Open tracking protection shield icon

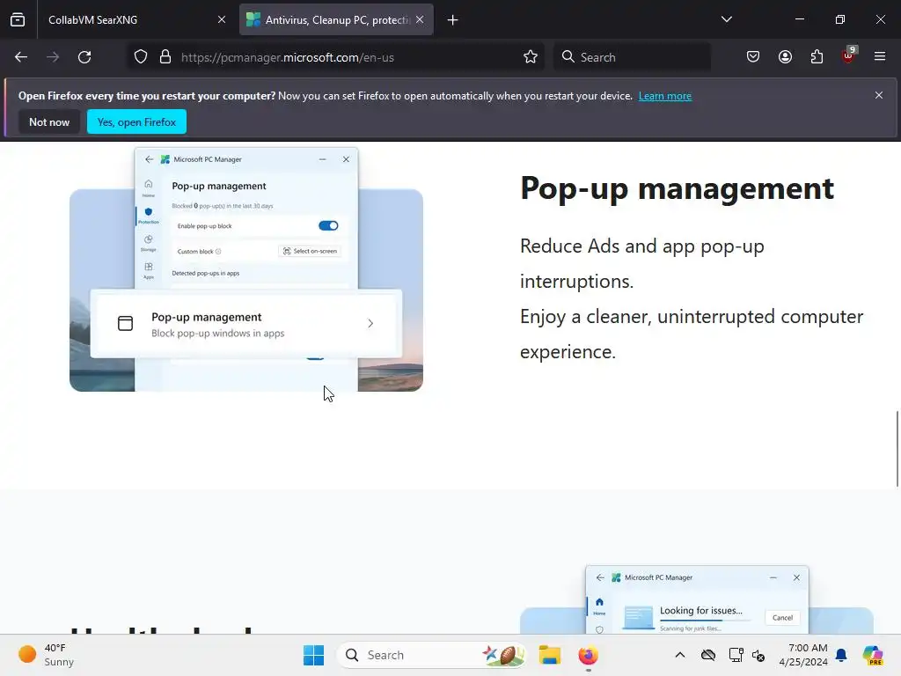click(x=141, y=57)
